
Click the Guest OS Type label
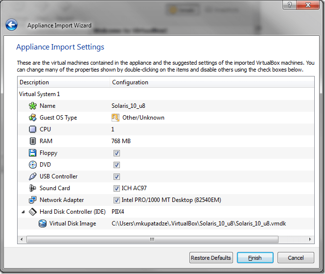click(x=58, y=118)
